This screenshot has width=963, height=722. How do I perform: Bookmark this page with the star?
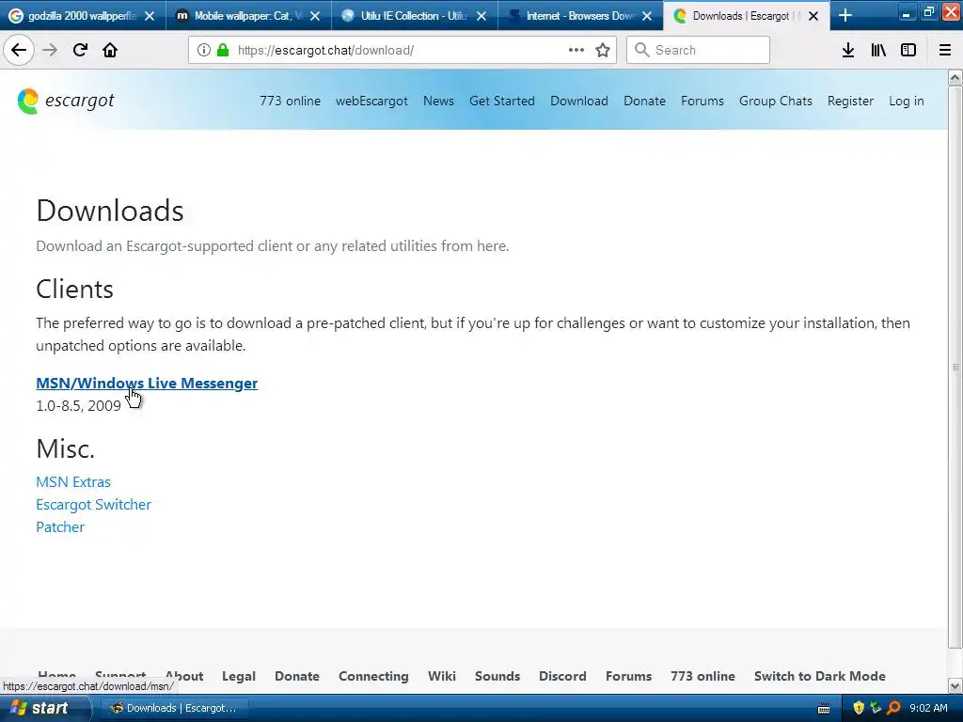603,50
